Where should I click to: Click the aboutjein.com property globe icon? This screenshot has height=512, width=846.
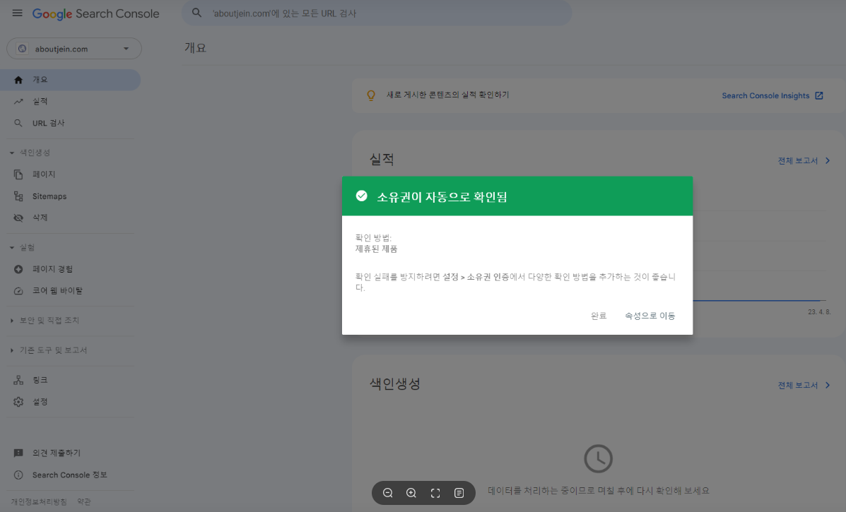click(x=22, y=49)
